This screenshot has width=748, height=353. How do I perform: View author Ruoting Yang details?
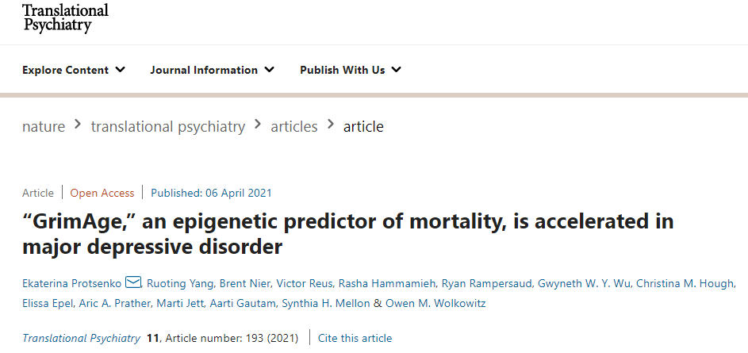tap(179, 283)
